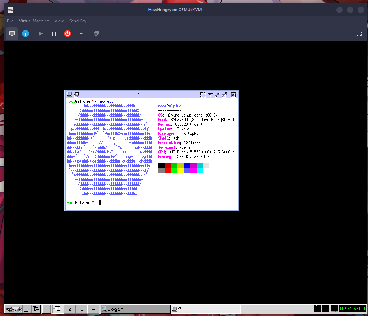Open the View menu

tap(59, 21)
